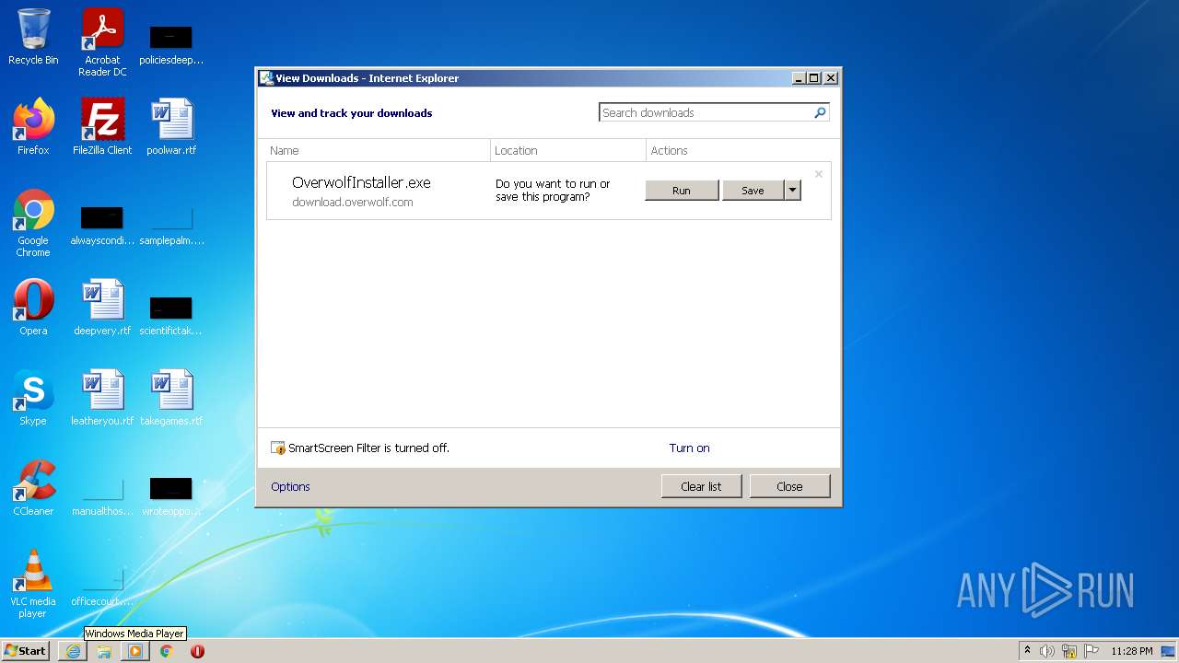1179x663 pixels.
Task: Select the alwayscondi file icon
Action: (102, 227)
